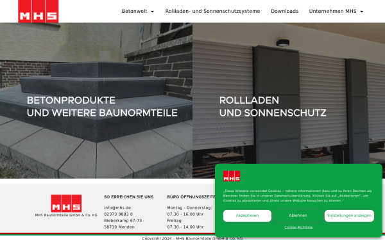Click the MHS Baunormteile GmbH & Co. KG caption
This screenshot has height=240, width=385.
pos(66,215)
